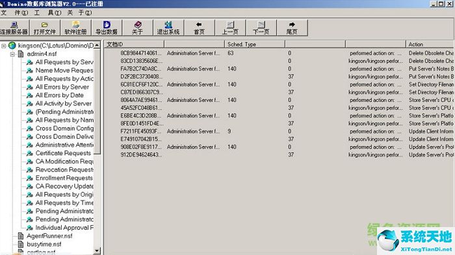Click view icon beside All Errors by Date
455x255 pixels.
[30, 95]
